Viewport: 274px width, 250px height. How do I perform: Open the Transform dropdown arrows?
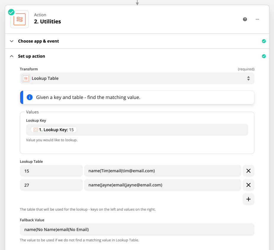[248, 78]
